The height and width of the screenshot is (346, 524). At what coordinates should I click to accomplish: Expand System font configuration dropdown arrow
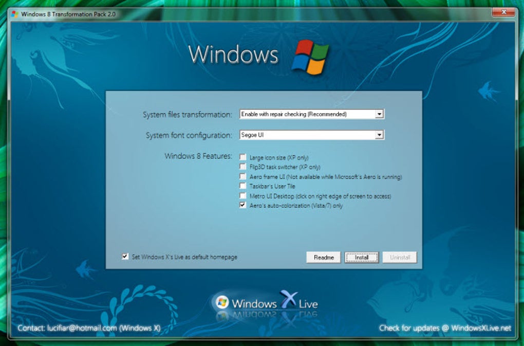tap(379, 135)
